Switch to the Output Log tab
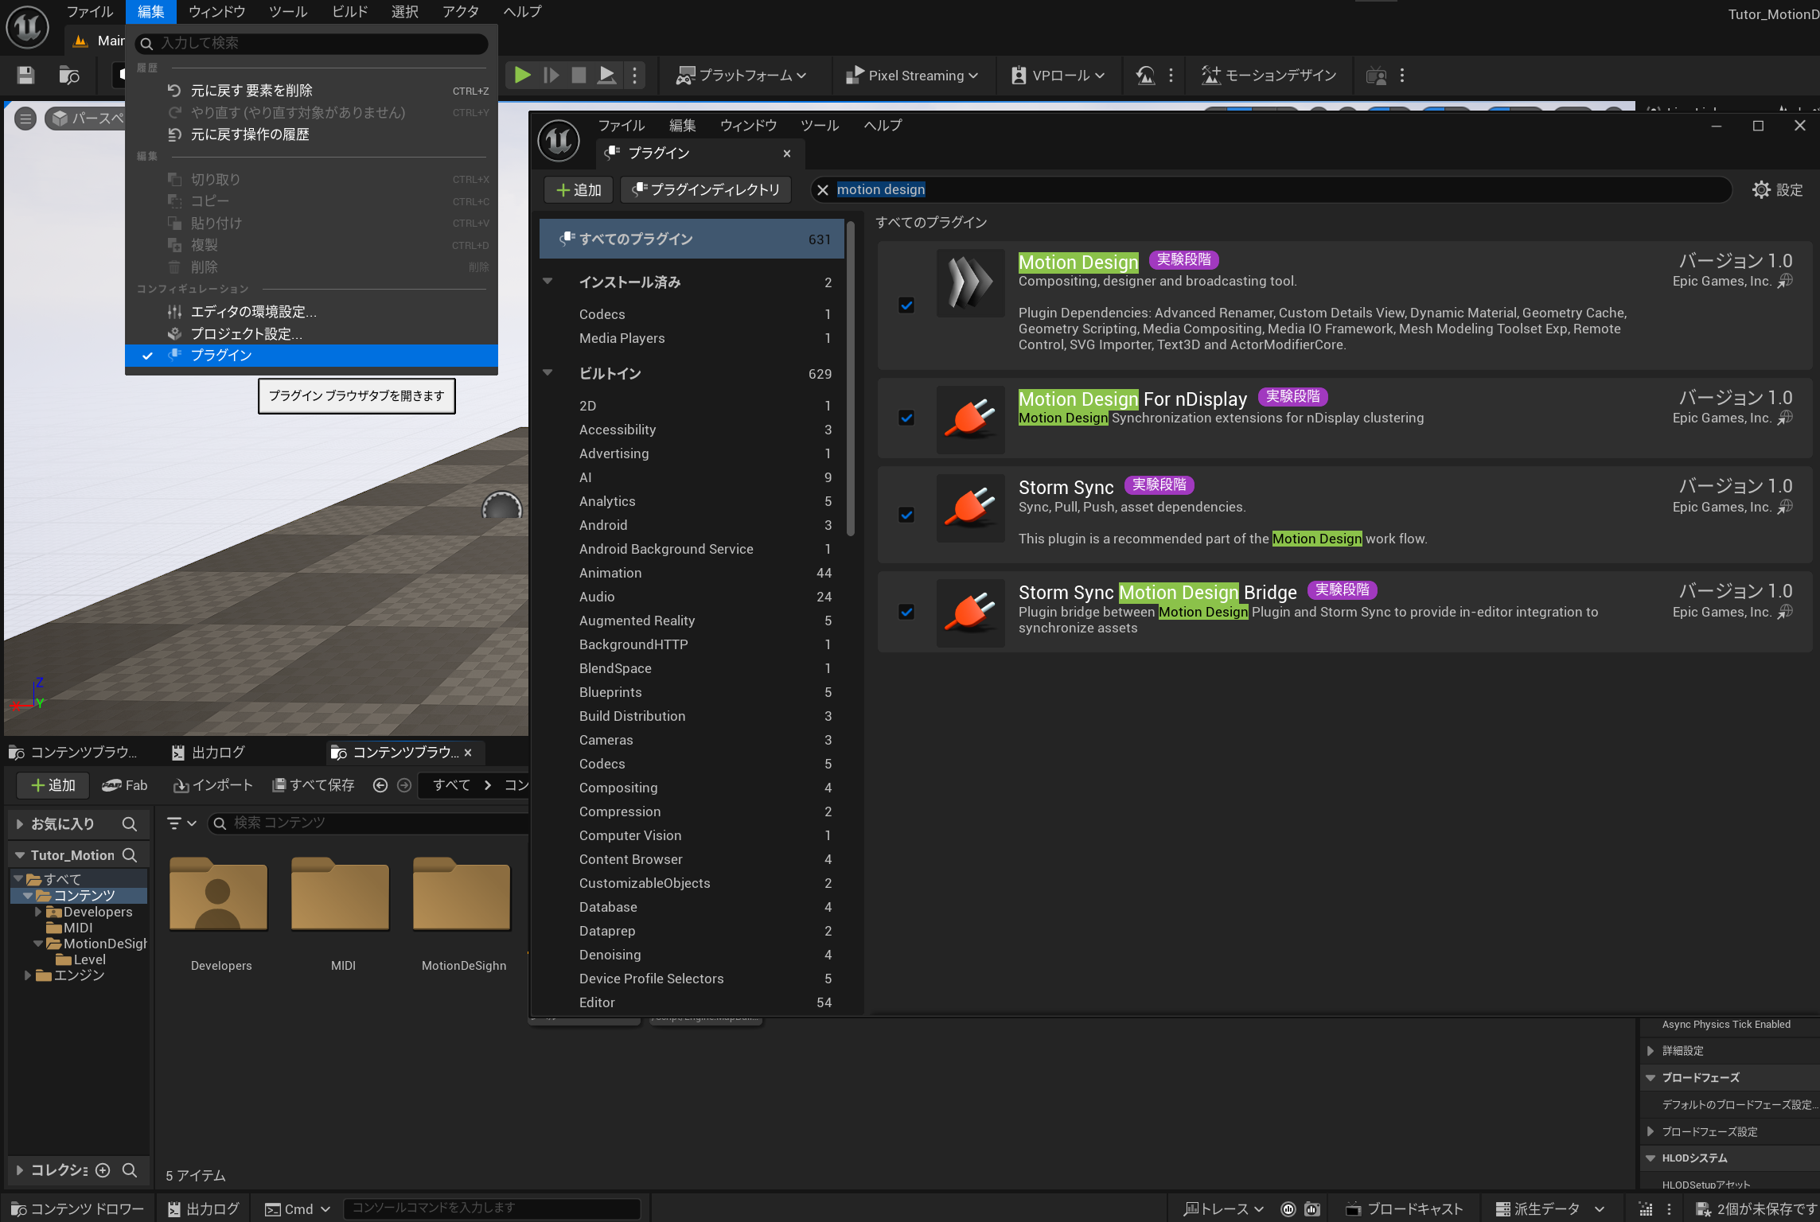This screenshot has width=1820, height=1222. 209,753
